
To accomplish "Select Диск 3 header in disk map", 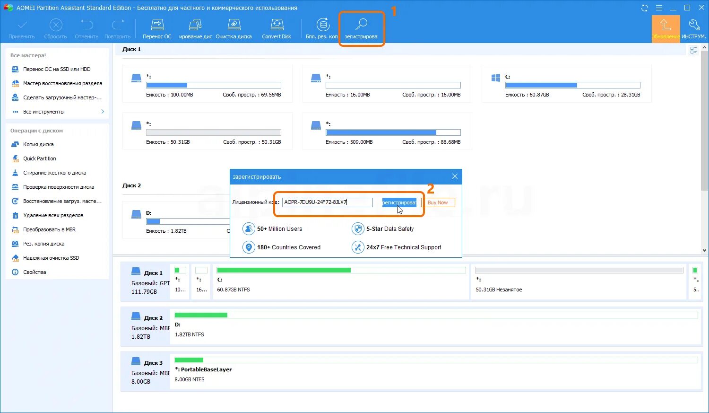I will [146, 372].
